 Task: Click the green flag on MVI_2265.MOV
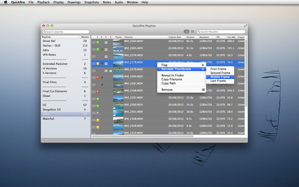(98, 49)
